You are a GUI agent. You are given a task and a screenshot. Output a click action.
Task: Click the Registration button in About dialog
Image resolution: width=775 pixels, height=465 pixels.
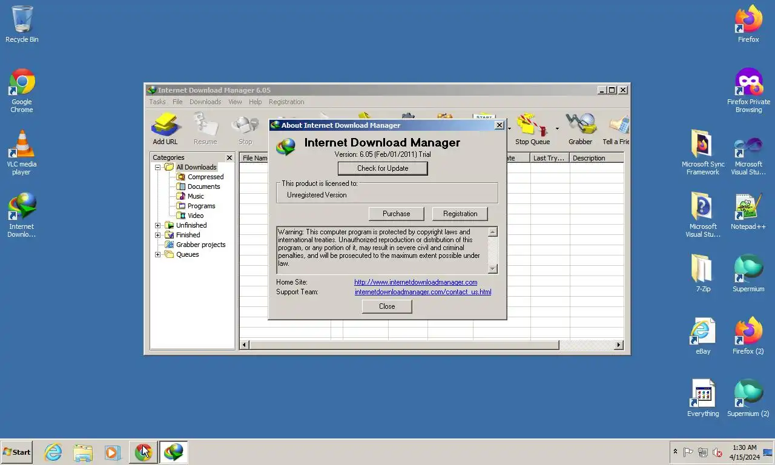coord(460,214)
